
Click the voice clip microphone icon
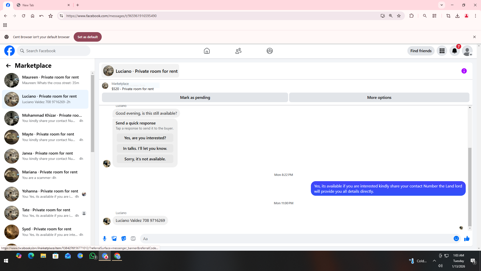tap(105, 239)
